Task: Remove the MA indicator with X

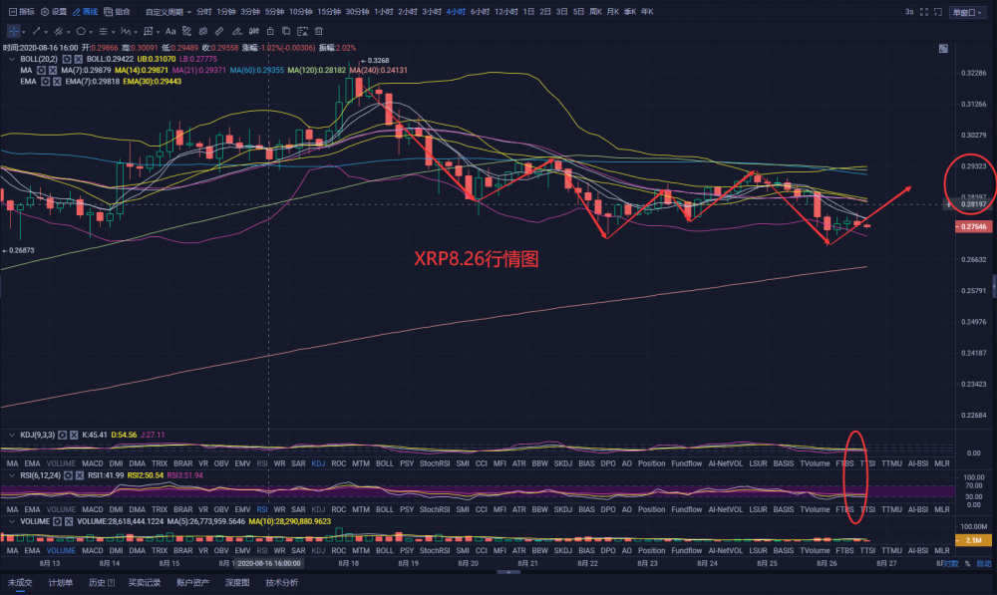Action: coord(53,71)
